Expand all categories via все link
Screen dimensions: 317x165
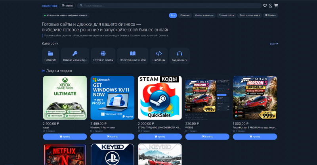[x=274, y=44]
